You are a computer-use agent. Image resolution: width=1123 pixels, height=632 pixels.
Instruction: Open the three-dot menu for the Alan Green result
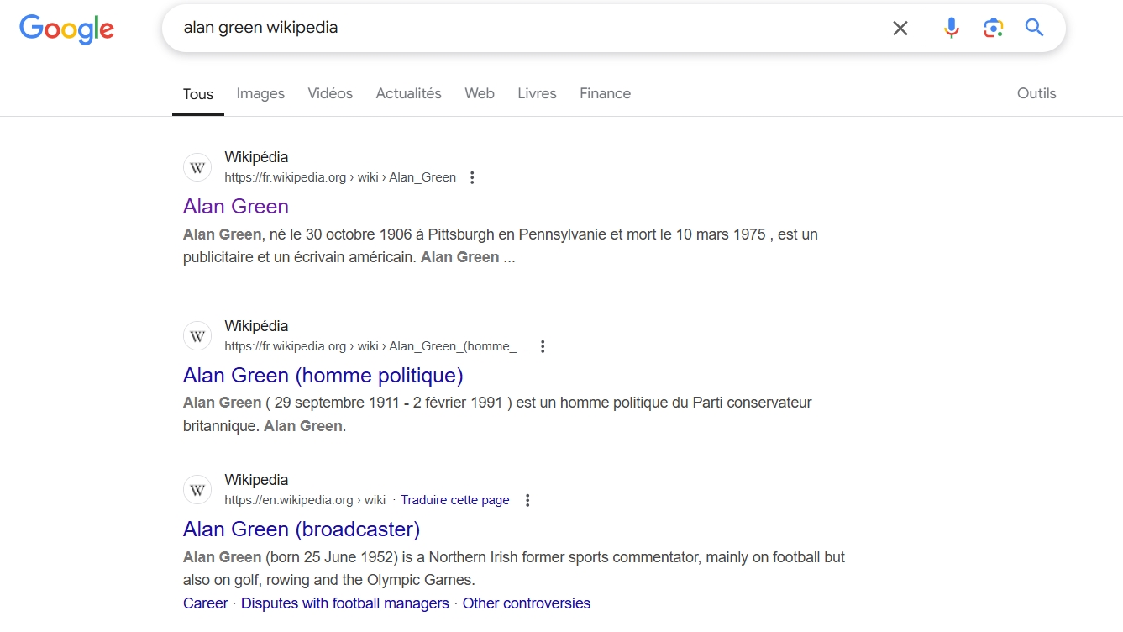tap(472, 177)
